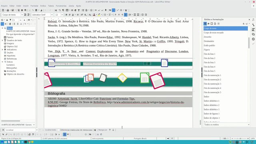The height and width of the screenshot is (144, 256).
Task: Toggle Navigator content view blue button
Action: tap(2, 24)
